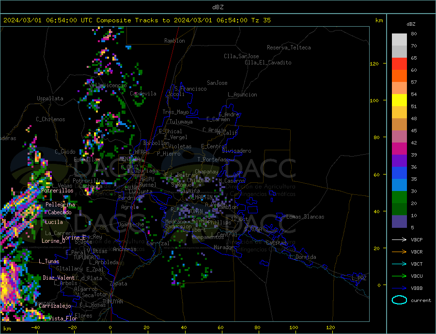Screen dimensions: 436x334
Task: Click the green VBCU arrow in legend
Action: [399, 276]
